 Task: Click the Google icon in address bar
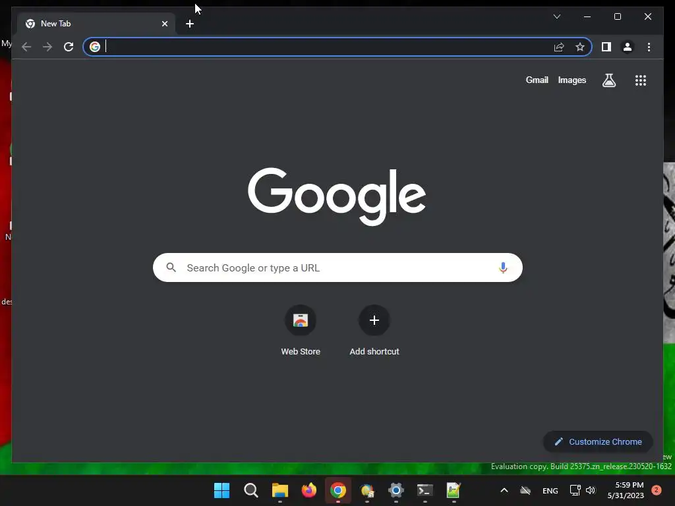pos(95,47)
